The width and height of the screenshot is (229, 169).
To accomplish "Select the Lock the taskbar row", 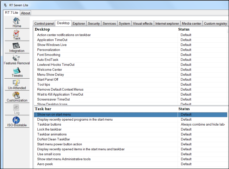I will pos(131,129).
